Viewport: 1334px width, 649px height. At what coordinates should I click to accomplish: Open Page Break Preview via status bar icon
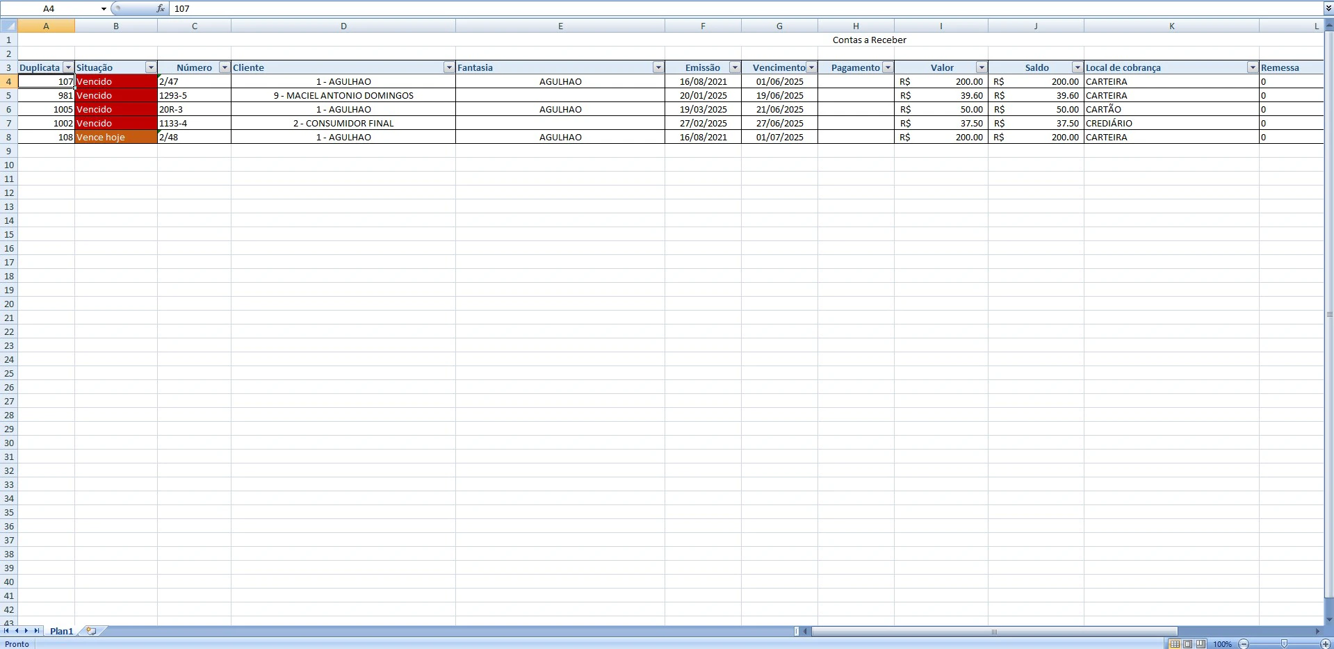(1201, 643)
